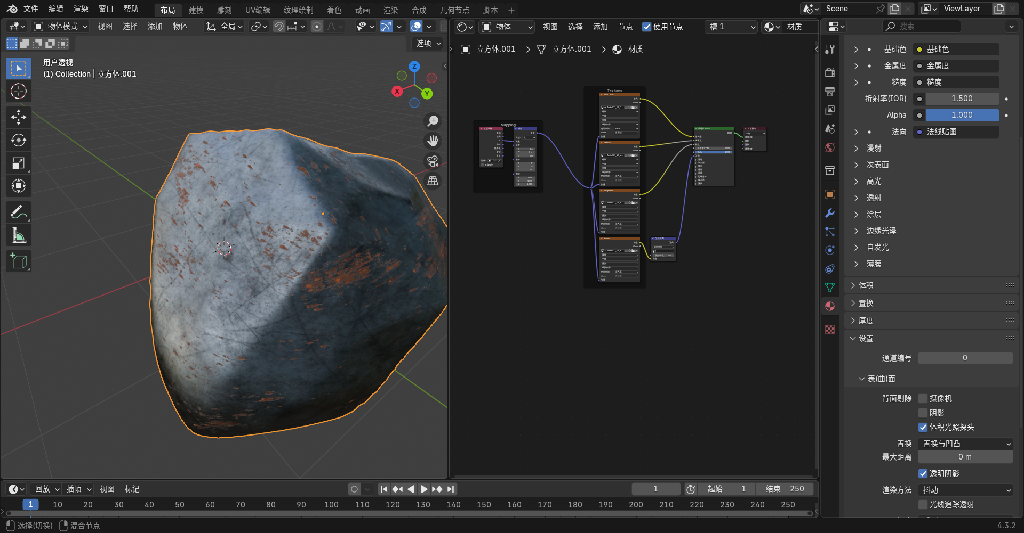Uncheck the 透明阴影 checkbox
This screenshot has width=1024, height=533.
(x=923, y=473)
